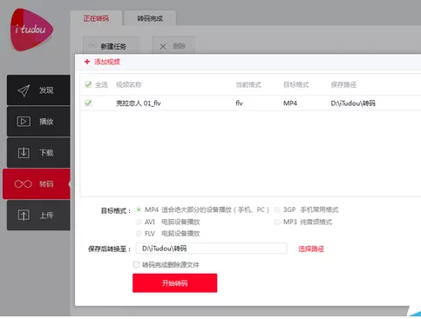
Task: Enable 转码完成删除源文件 checkbox
Action: pos(136,264)
